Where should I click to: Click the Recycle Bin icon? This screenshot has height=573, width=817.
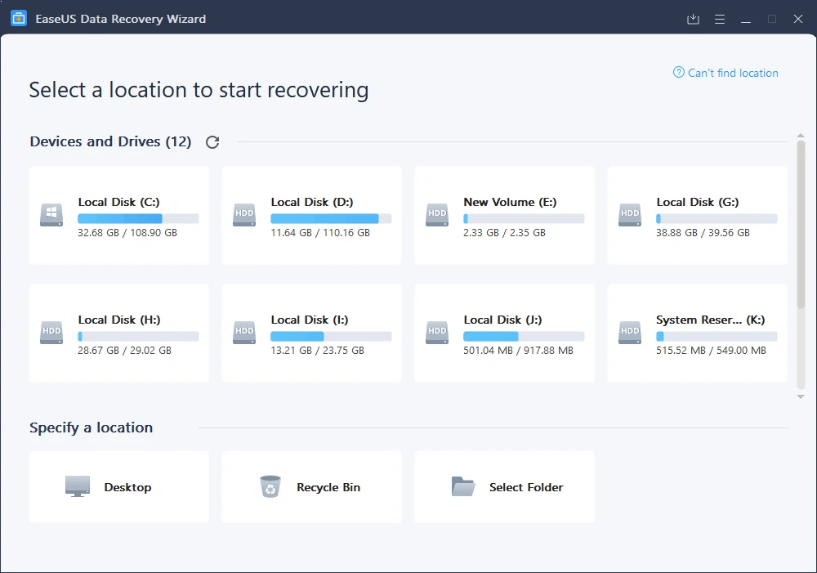(x=270, y=486)
